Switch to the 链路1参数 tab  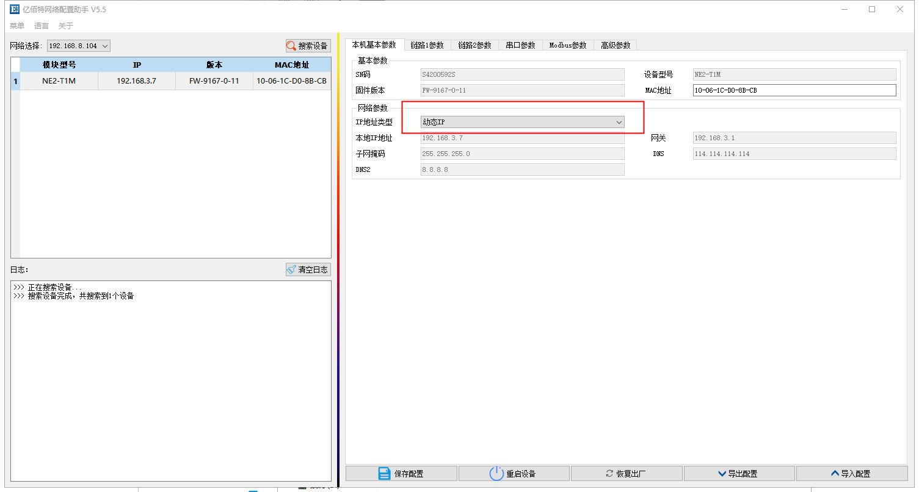click(x=427, y=45)
